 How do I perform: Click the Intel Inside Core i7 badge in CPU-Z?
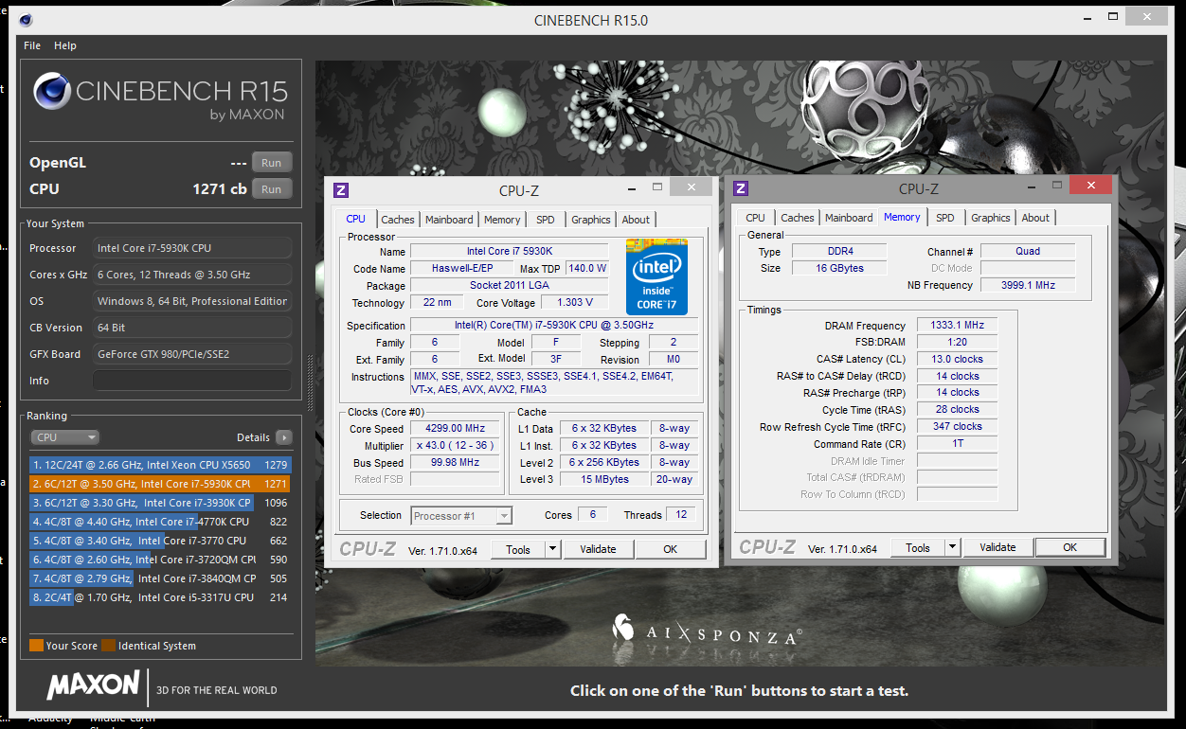[656, 276]
